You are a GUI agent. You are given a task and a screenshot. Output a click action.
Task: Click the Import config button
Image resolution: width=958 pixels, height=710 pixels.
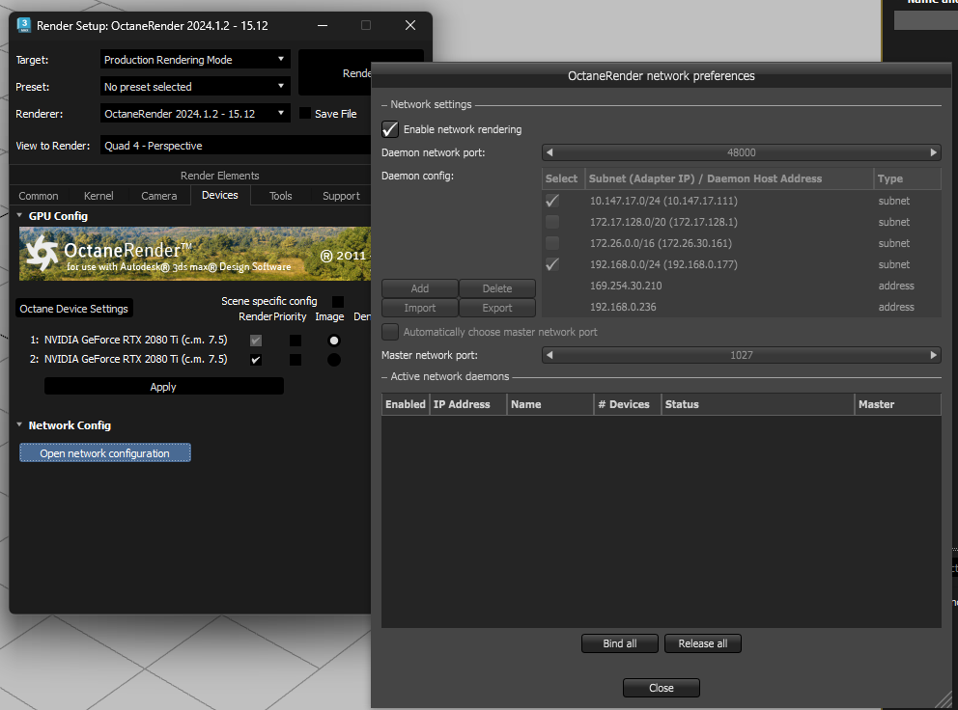pos(420,308)
